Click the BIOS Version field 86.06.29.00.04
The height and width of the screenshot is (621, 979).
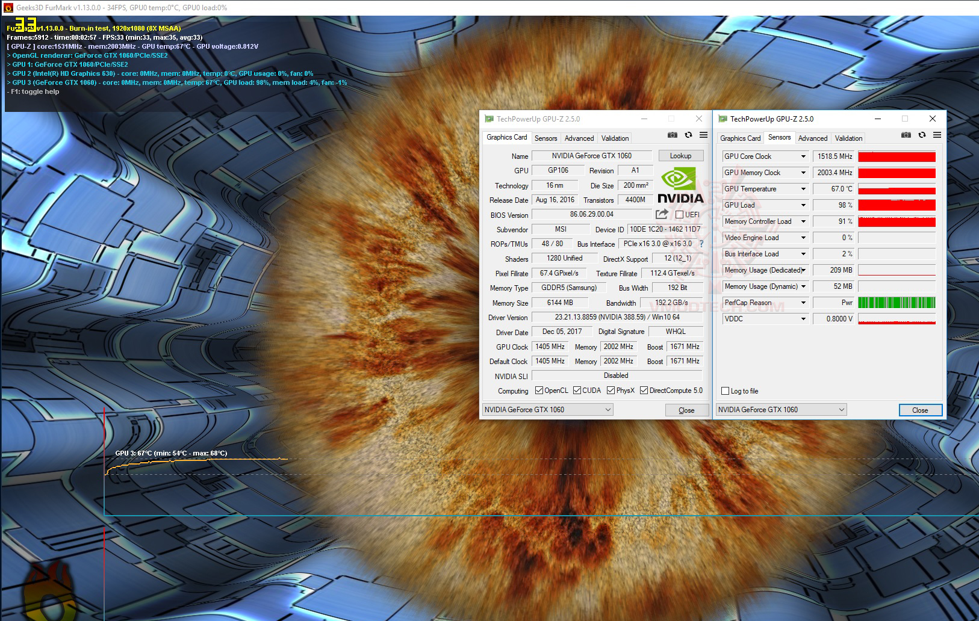[592, 215]
